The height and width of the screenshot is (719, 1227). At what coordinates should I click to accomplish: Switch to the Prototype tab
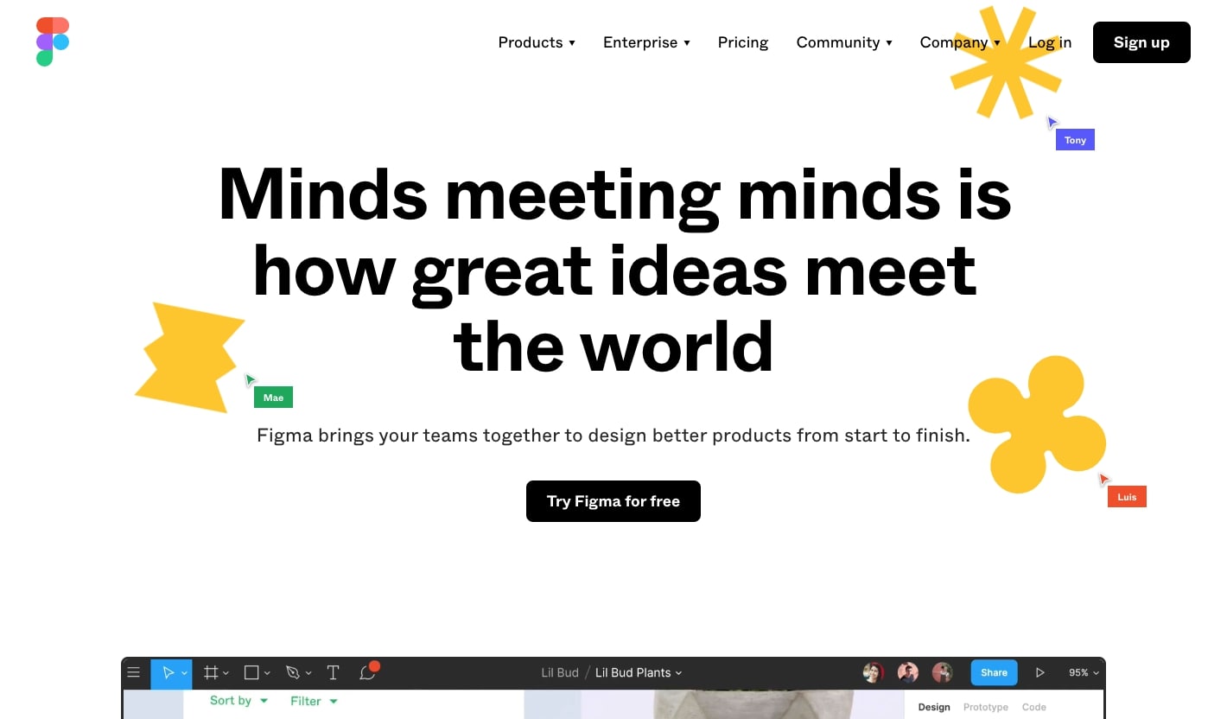tap(986, 707)
